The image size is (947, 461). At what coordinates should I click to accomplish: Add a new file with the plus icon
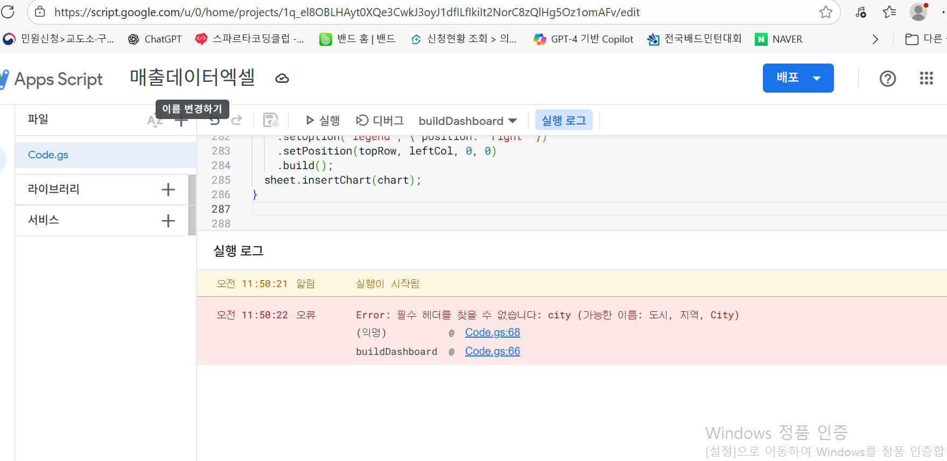pyautogui.click(x=181, y=120)
